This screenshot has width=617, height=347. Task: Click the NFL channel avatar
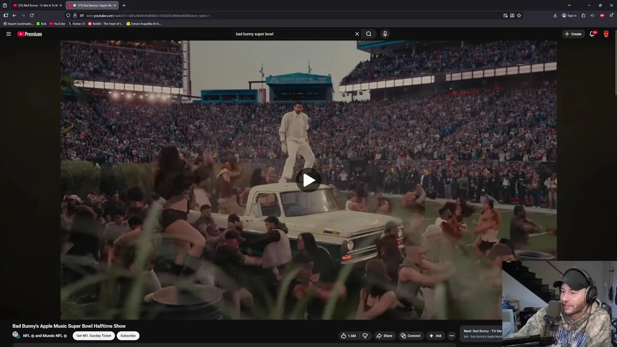pyautogui.click(x=16, y=335)
